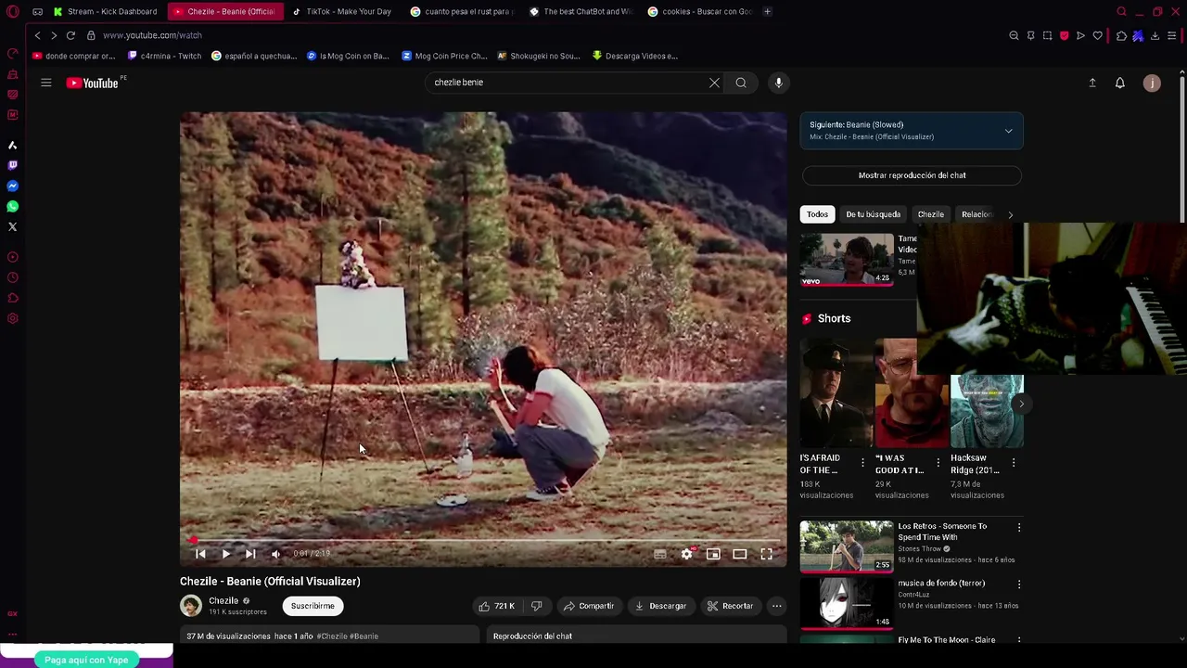This screenshot has width=1187, height=668.
Task: Switch to miniplayer mode
Action: [x=713, y=554]
